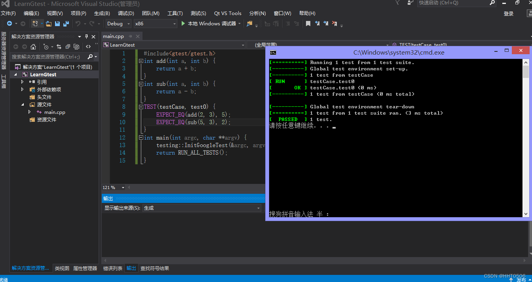Click the magnifier in Solution Explorer search
This screenshot has width=532, height=282.
click(90, 57)
